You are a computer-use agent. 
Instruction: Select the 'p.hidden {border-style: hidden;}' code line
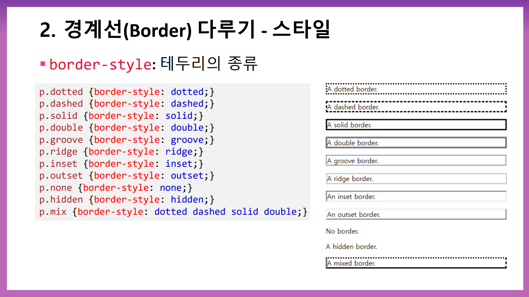pyautogui.click(x=127, y=200)
